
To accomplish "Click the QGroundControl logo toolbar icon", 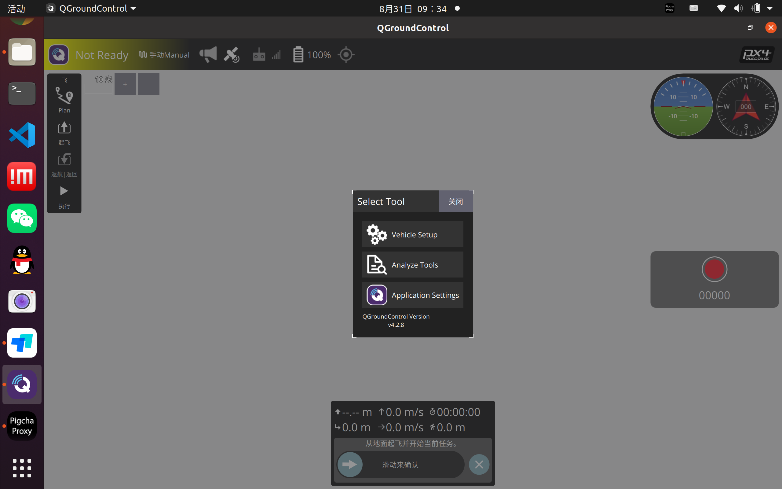I will (x=58, y=55).
